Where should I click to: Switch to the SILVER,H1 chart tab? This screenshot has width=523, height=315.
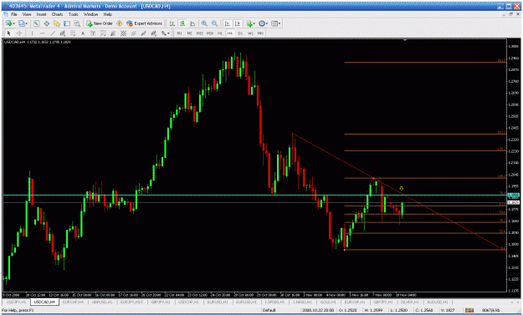click(x=409, y=302)
